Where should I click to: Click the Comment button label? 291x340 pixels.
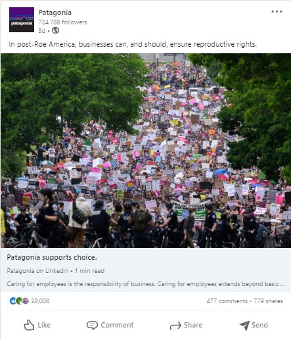[117, 325]
